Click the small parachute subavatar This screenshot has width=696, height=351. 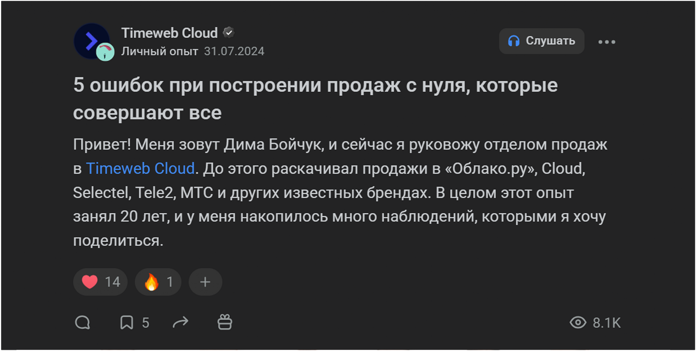click(x=105, y=52)
